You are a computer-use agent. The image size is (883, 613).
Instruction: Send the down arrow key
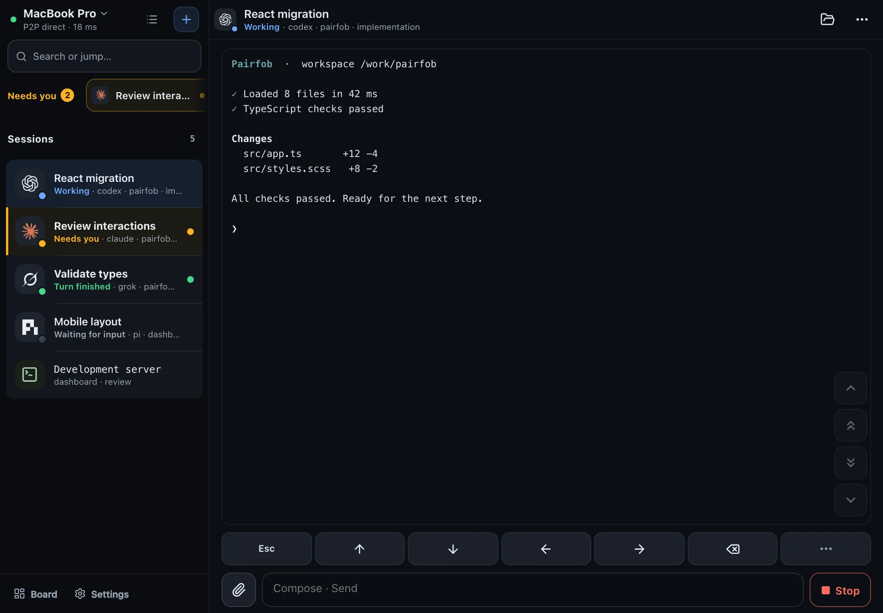[453, 549]
